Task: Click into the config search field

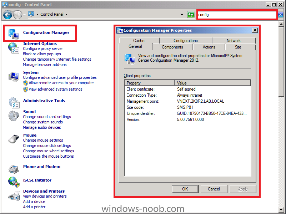Action: (237, 15)
